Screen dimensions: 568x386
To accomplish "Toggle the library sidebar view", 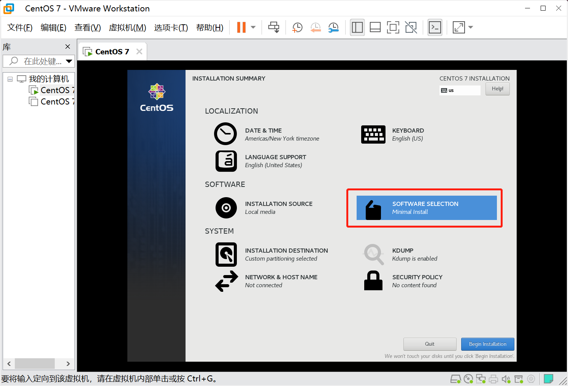I will click(x=357, y=27).
